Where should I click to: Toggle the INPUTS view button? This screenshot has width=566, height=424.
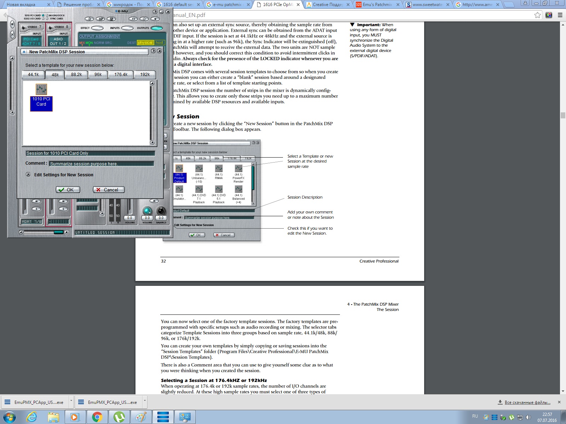coord(127,28)
